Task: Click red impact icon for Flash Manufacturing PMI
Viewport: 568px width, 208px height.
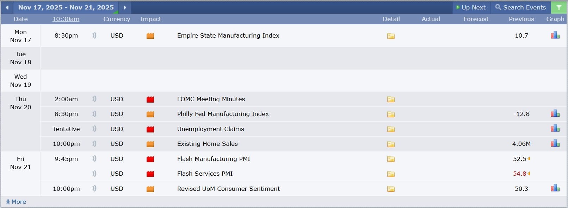Action: [150, 159]
